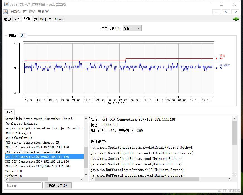Viewport: 243px width, 195px height.
Task: Click the Java icon beside the 连接 menu
Action: pos(5,12)
